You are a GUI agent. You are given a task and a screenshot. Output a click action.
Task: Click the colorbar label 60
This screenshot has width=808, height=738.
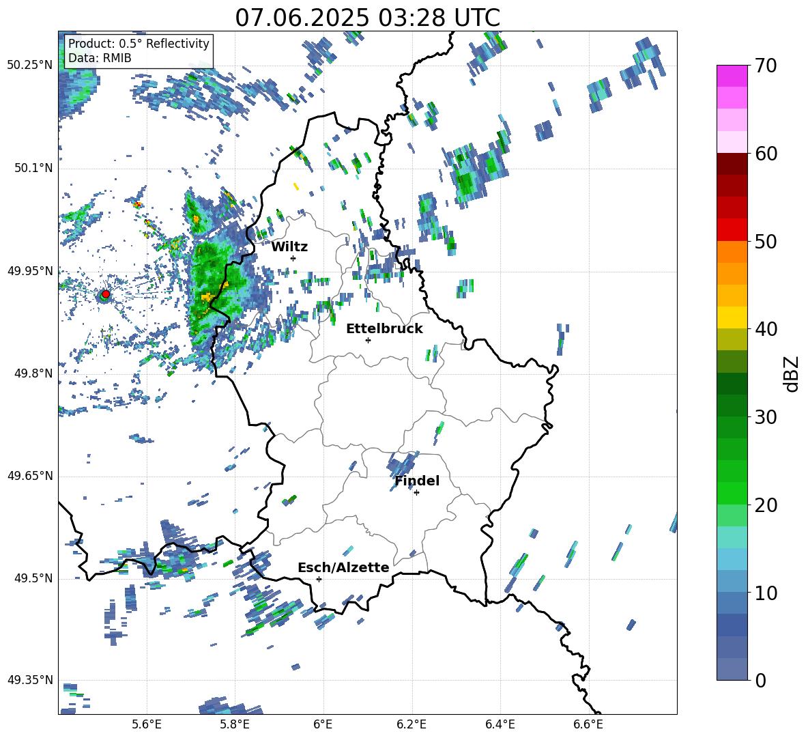[766, 154]
